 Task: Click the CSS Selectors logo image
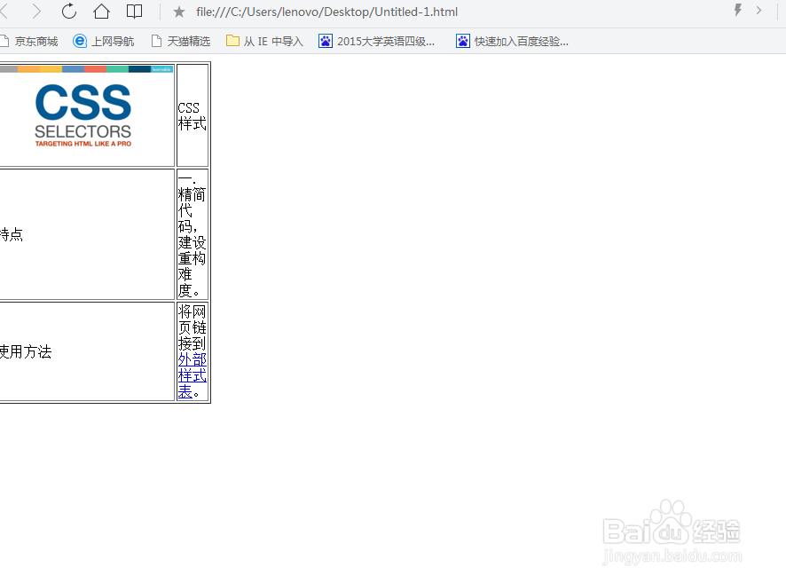point(83,114)
